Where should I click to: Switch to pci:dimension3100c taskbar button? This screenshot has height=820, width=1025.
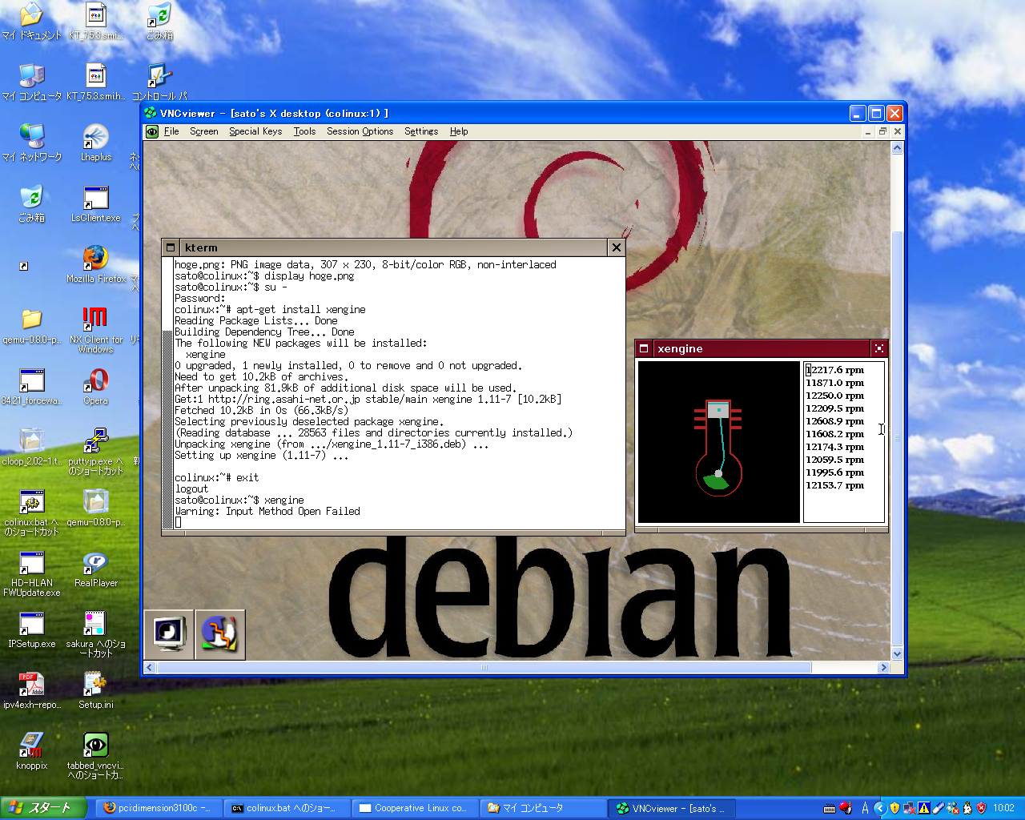point(157,808)
